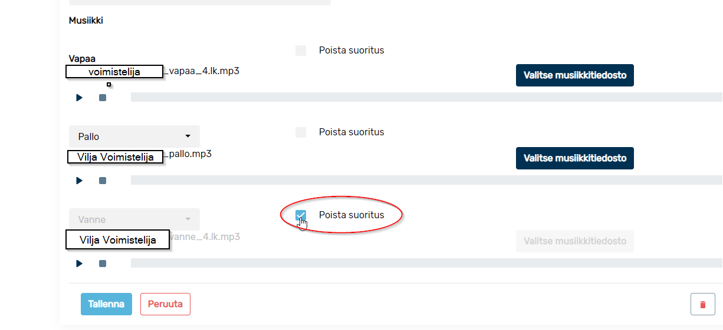Seek in the Vanne audio progress bar
Viewport: 723px width, 330px height.
pyautogui.click(x=426, y=263)
